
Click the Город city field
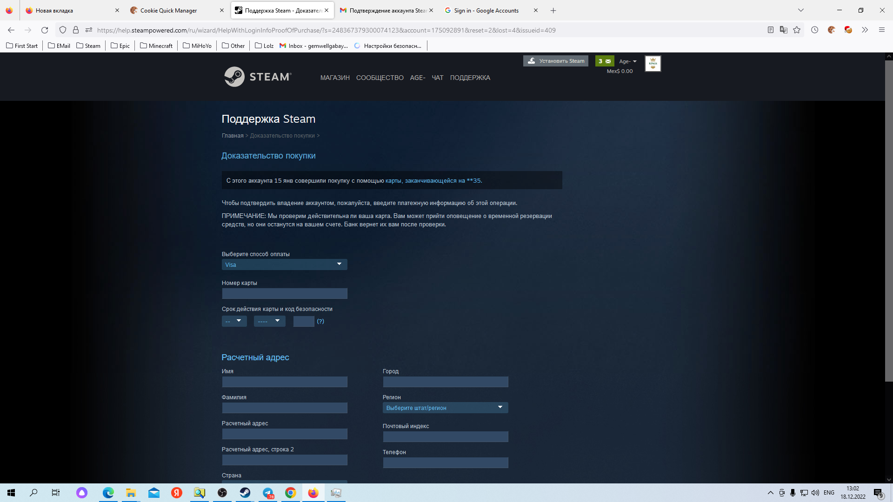[x=445, y=382]
